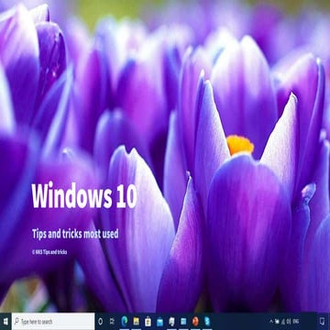Open the volume control tray icon
The image size is (330, 330).
288,321
